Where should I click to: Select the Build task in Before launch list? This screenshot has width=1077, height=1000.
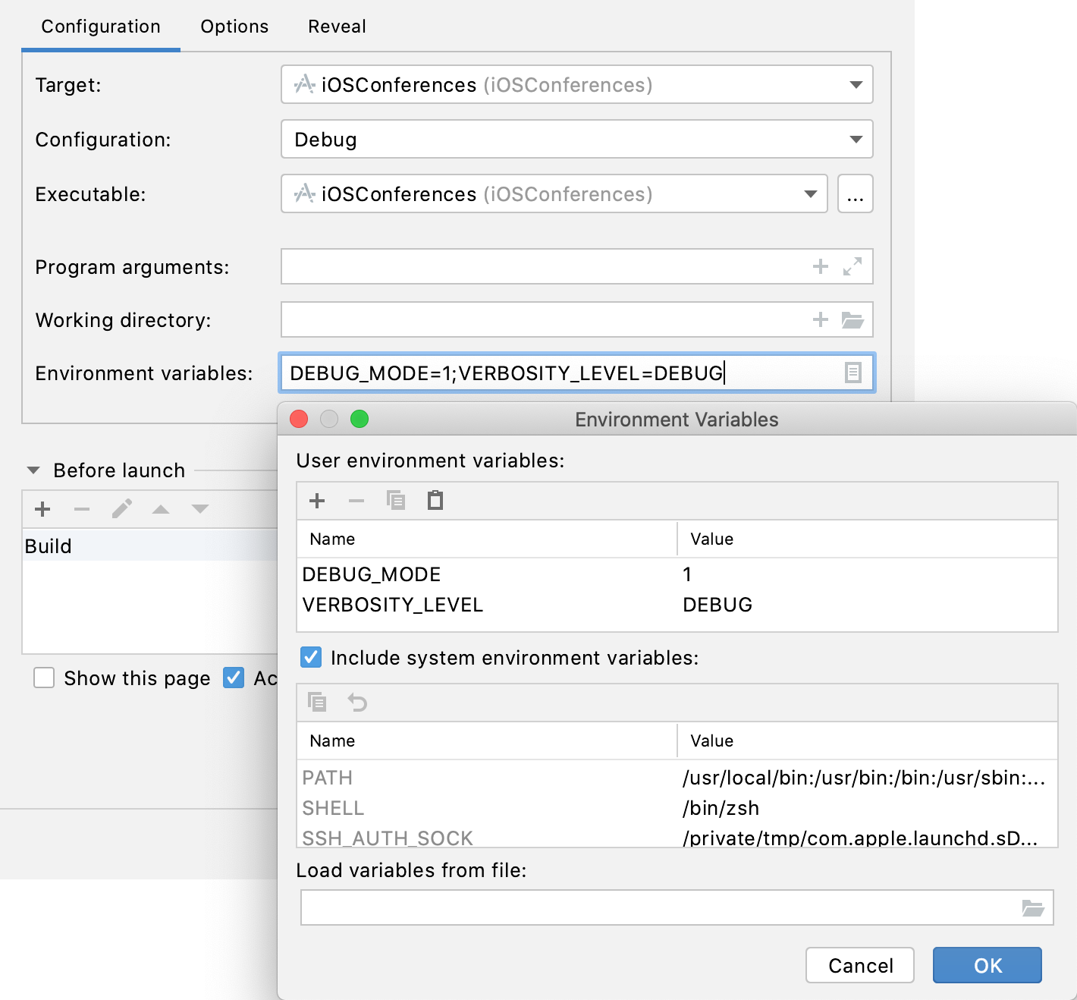149,546
